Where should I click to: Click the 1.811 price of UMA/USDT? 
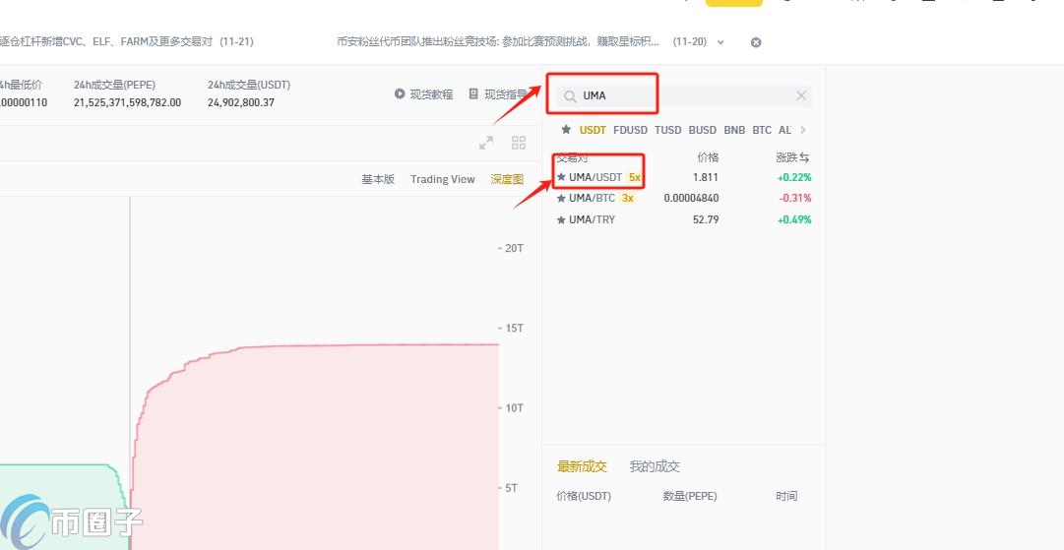click(706, 177)
